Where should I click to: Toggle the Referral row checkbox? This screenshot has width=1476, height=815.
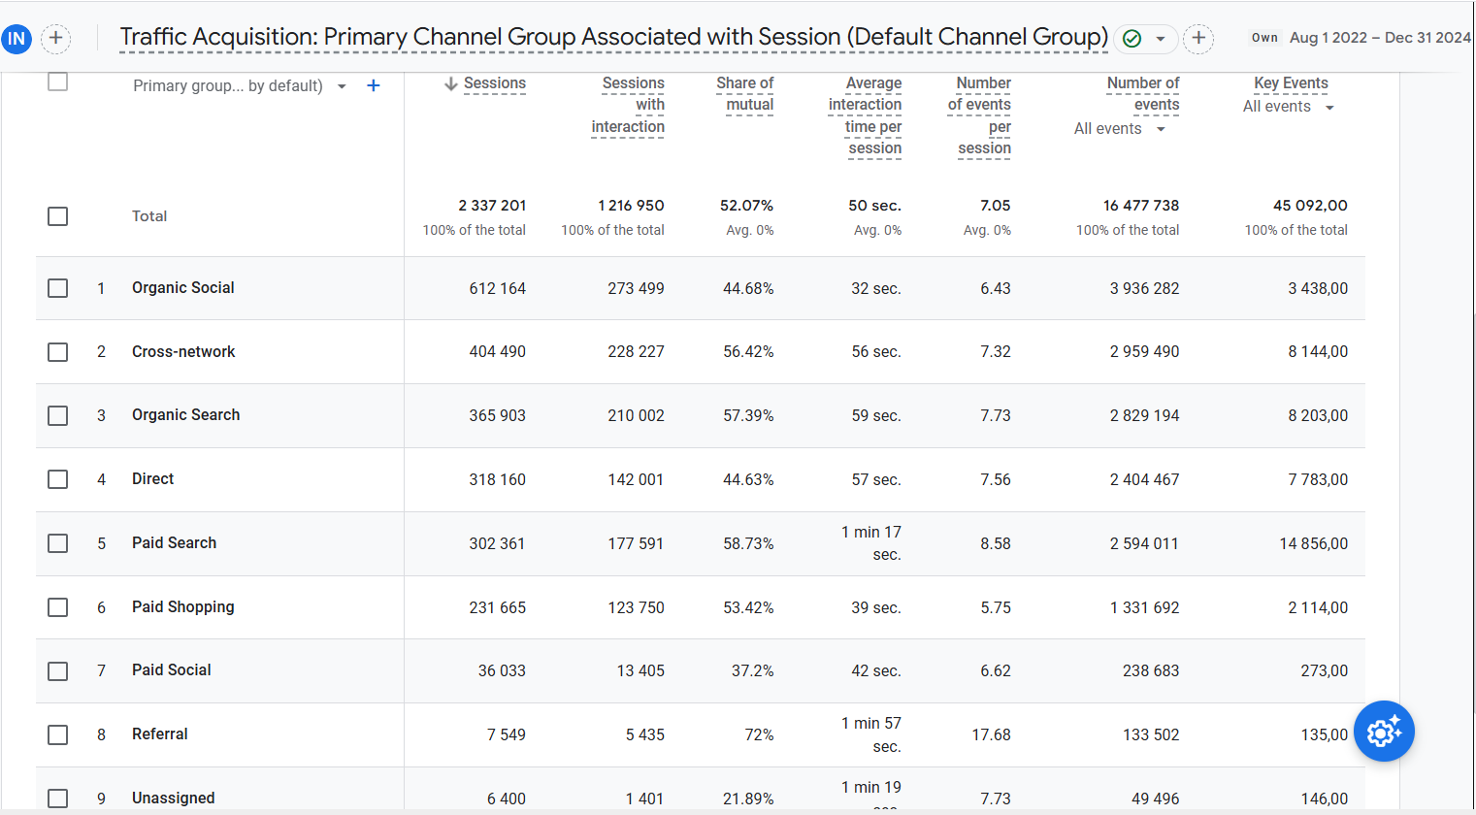coord(58,734)
